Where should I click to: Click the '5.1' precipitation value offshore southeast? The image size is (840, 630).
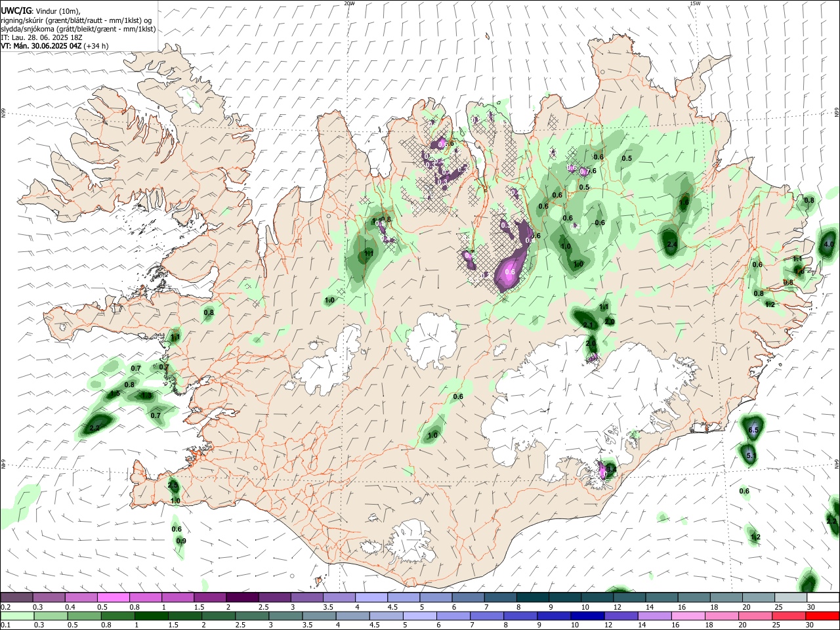point(751,455)
